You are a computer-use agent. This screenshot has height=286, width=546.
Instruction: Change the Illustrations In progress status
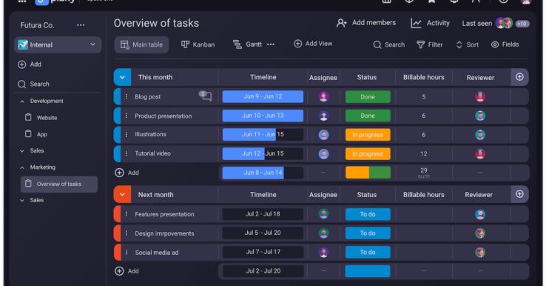368,135
